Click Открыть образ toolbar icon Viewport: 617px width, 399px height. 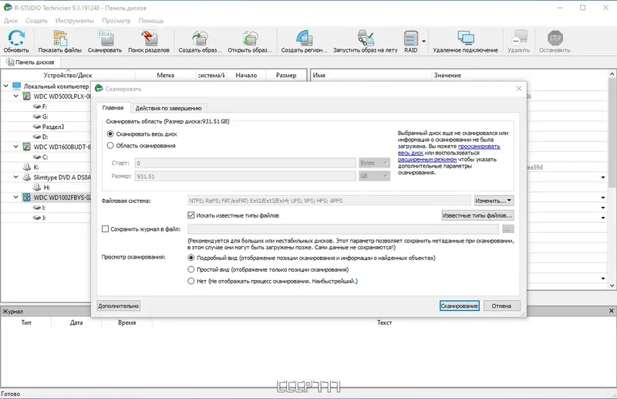coord(250,39)
